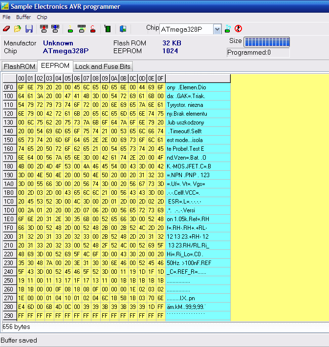
Task: Select hex cell at row 0F0 column 00
Action: [x=21, y=87]
